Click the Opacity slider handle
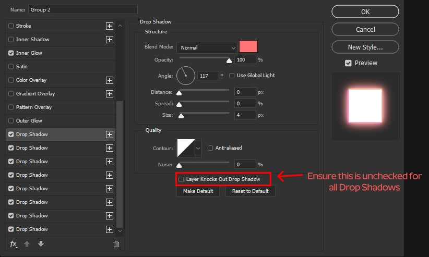The width and height of the screenshot is (429, 257). [x=229, y=60]
